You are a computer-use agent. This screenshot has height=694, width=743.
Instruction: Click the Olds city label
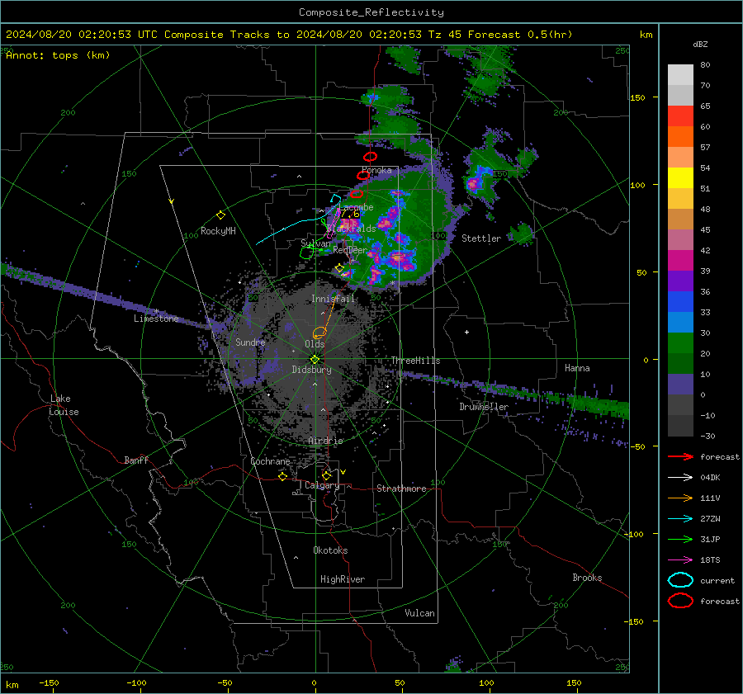[315, 344]
